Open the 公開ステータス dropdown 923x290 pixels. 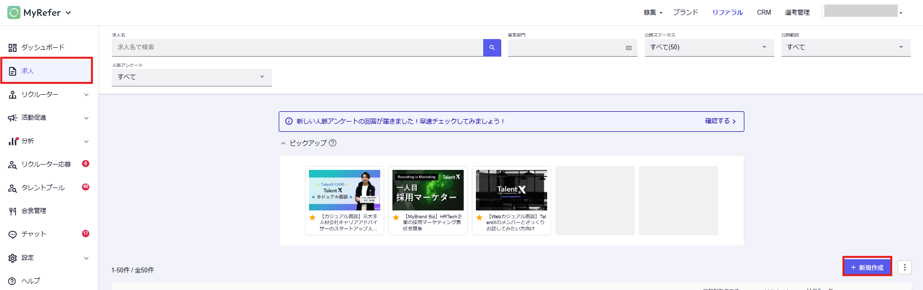click(709, 47)
